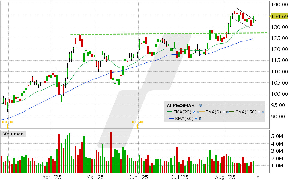
Task: Click the 2.0M volume axis label
Action: [277, 158]
